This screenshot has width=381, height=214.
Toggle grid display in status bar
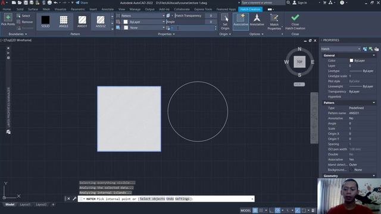point(255,210)
